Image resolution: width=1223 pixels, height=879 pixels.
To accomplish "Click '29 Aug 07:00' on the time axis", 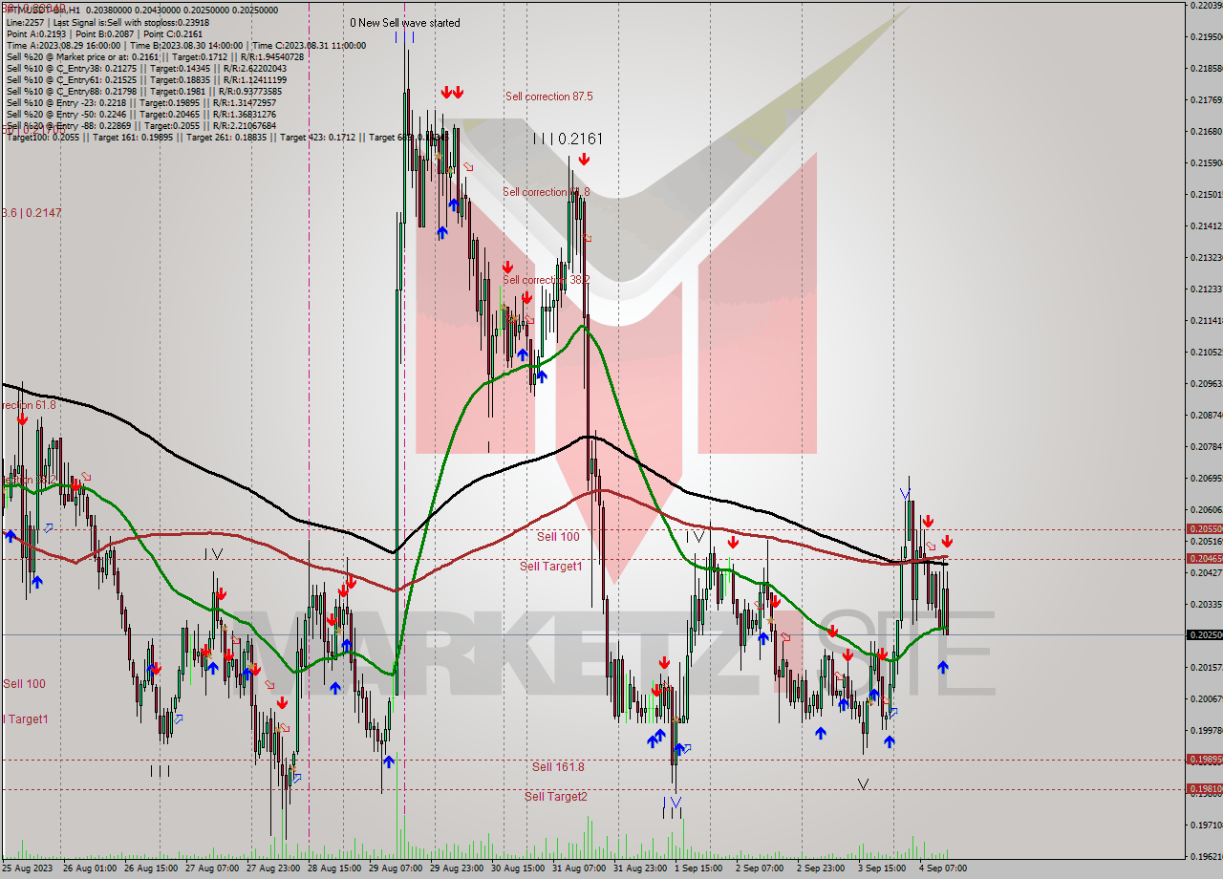I will coord(395,868).
